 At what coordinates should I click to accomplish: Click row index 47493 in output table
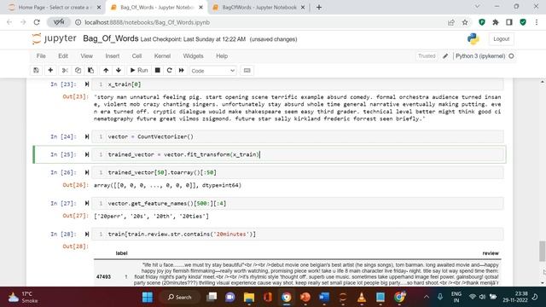(x=103, y=276)
